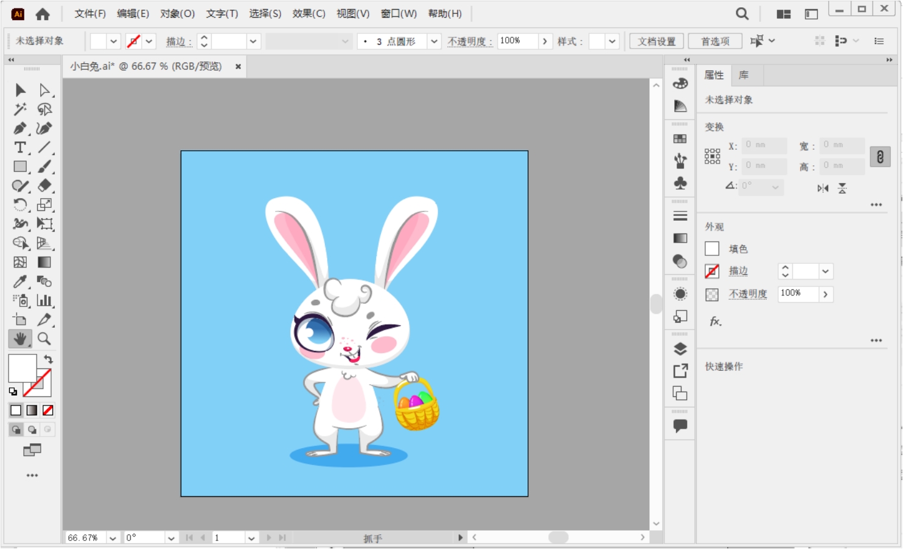Viewport: 903px width, 549px height.
Task: Click the Rotate tool
Action: 19,205
